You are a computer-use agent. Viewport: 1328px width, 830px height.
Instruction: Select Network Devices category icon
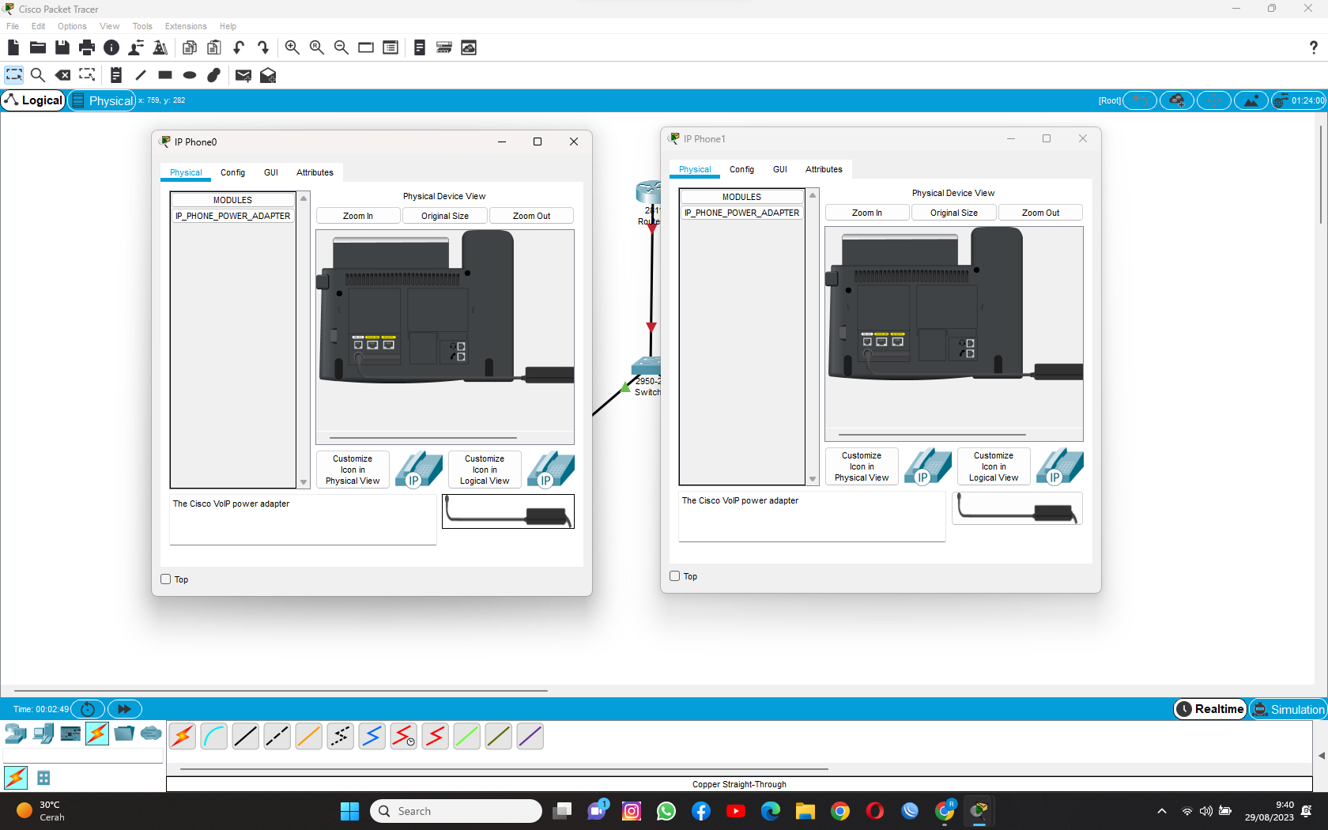[16, 734]
